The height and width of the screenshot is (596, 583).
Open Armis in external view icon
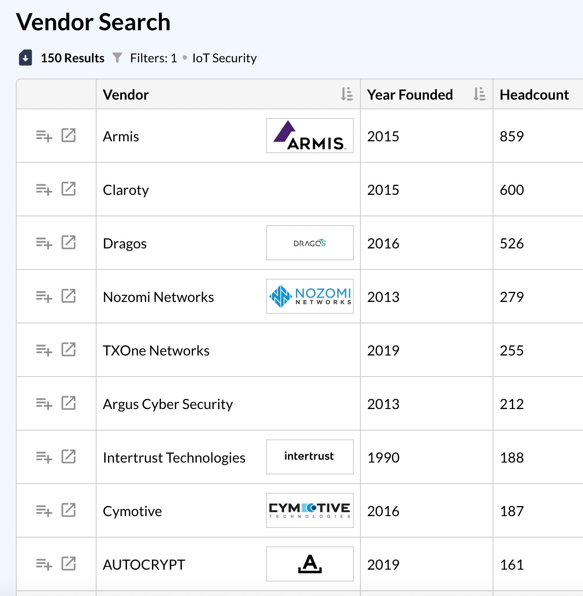tap(68, 135)
